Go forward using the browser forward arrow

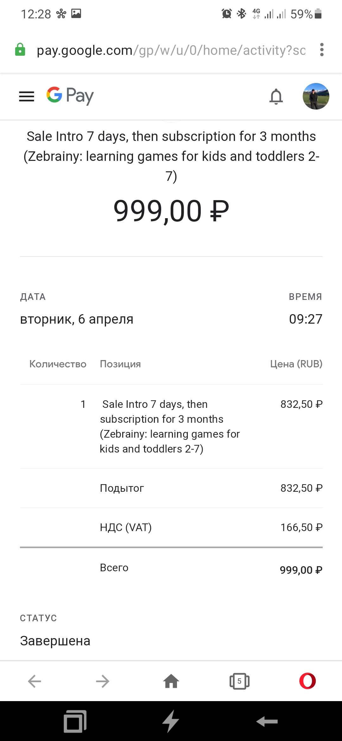click(103, 681)
